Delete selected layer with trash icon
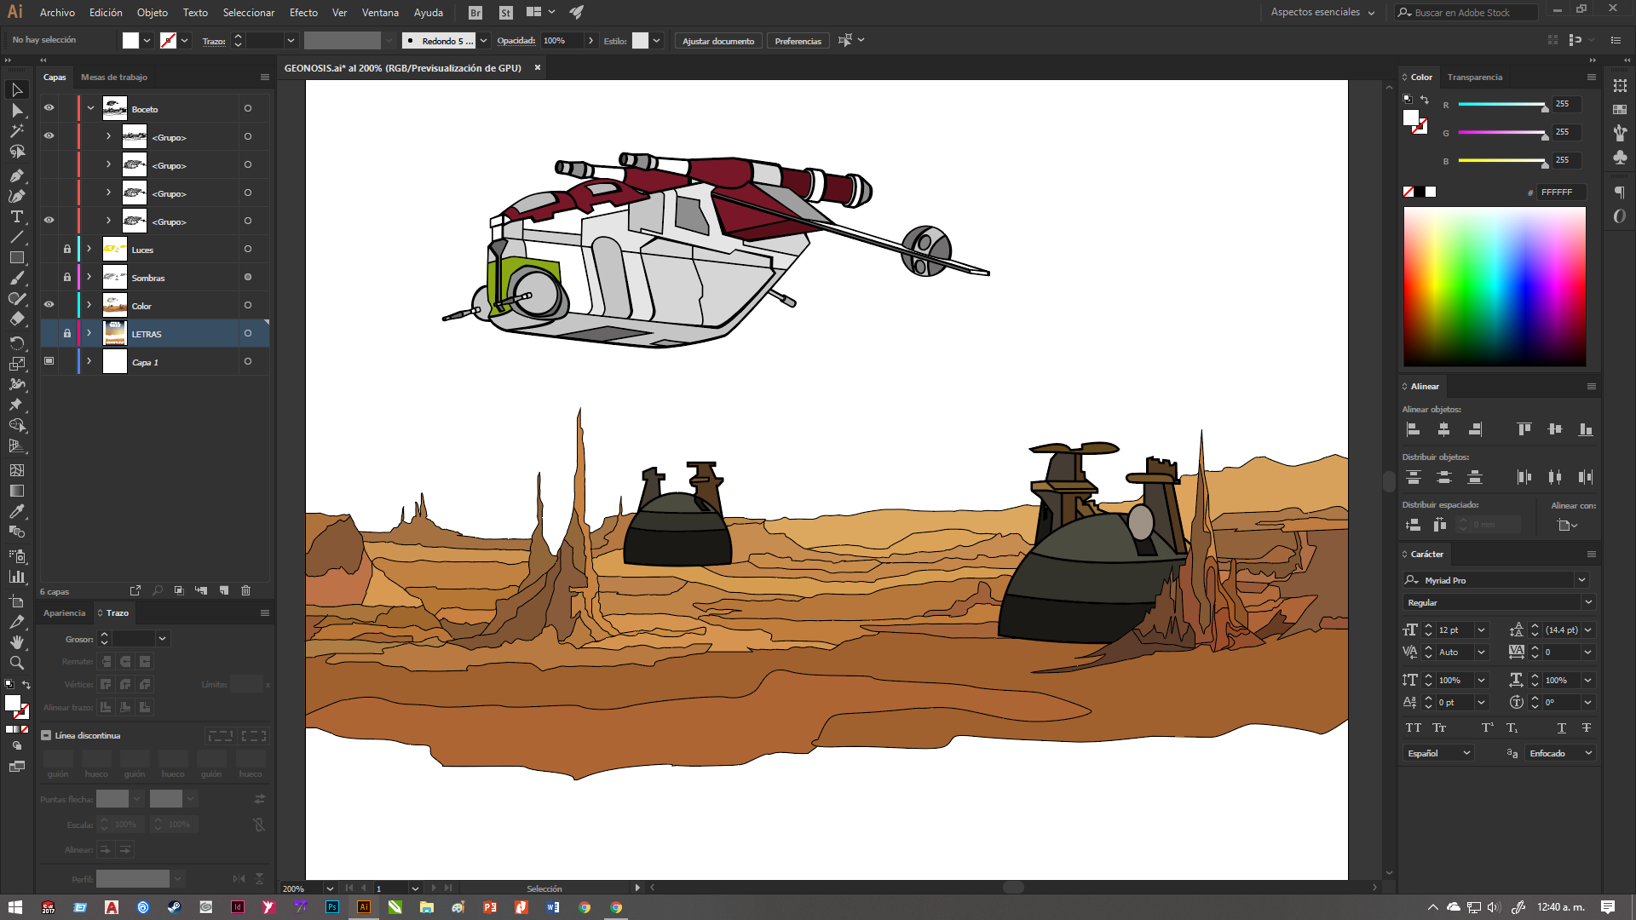Screen dimensions: 1636x920 [245, 590]
